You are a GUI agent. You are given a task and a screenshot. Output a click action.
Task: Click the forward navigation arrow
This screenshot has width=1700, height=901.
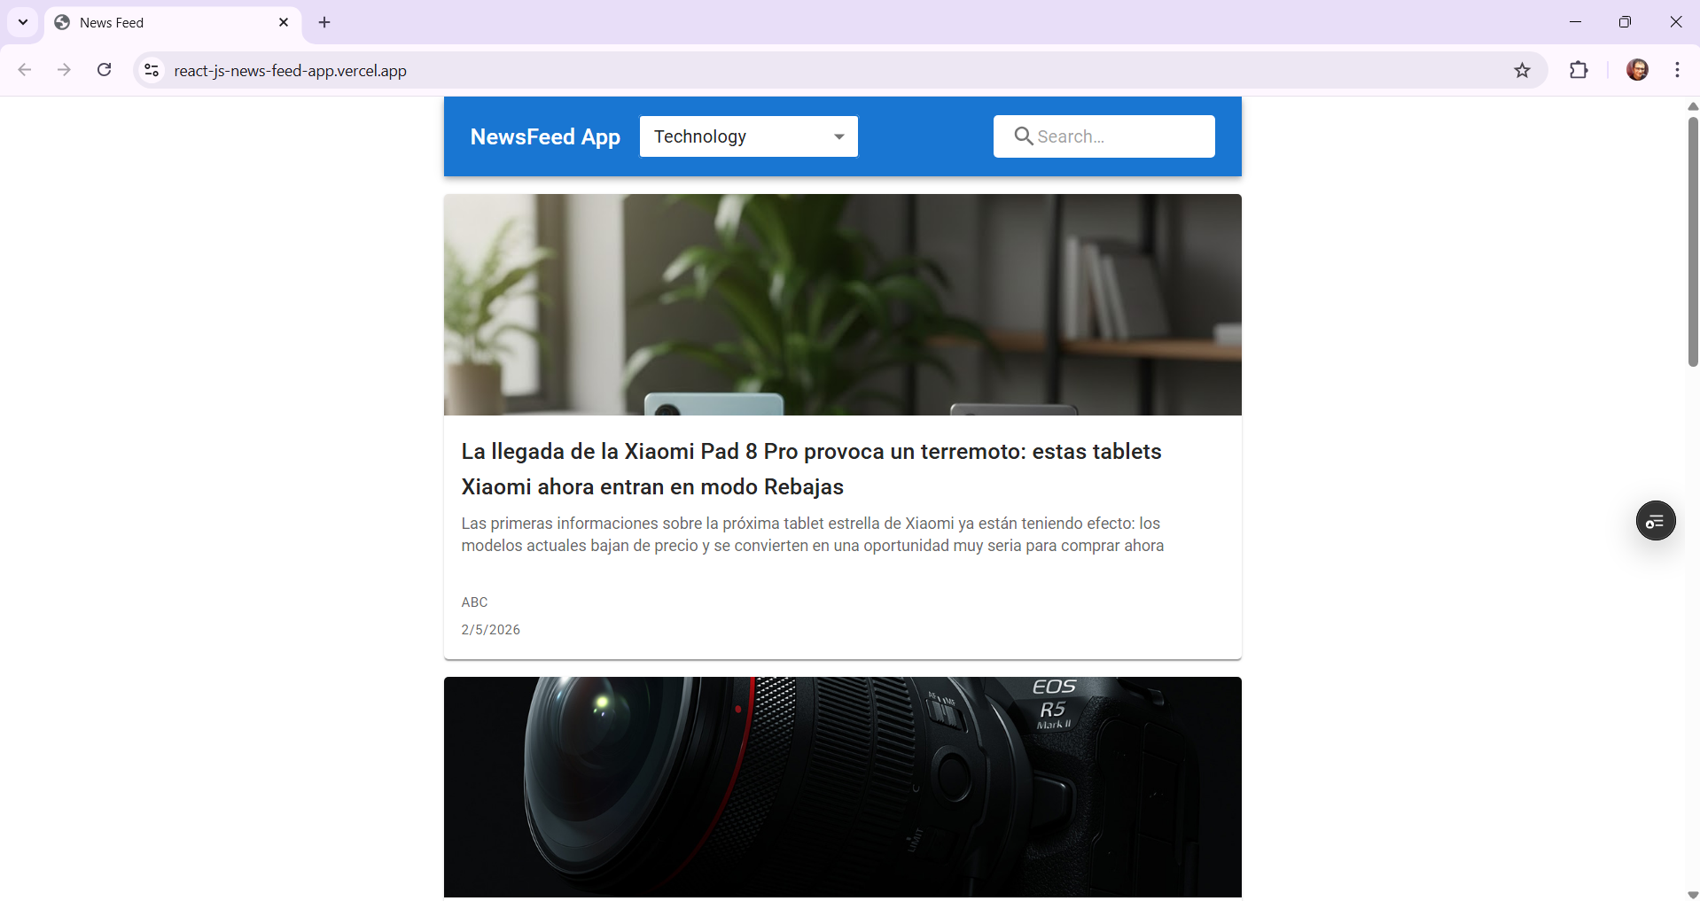click(x=64, y=70)
